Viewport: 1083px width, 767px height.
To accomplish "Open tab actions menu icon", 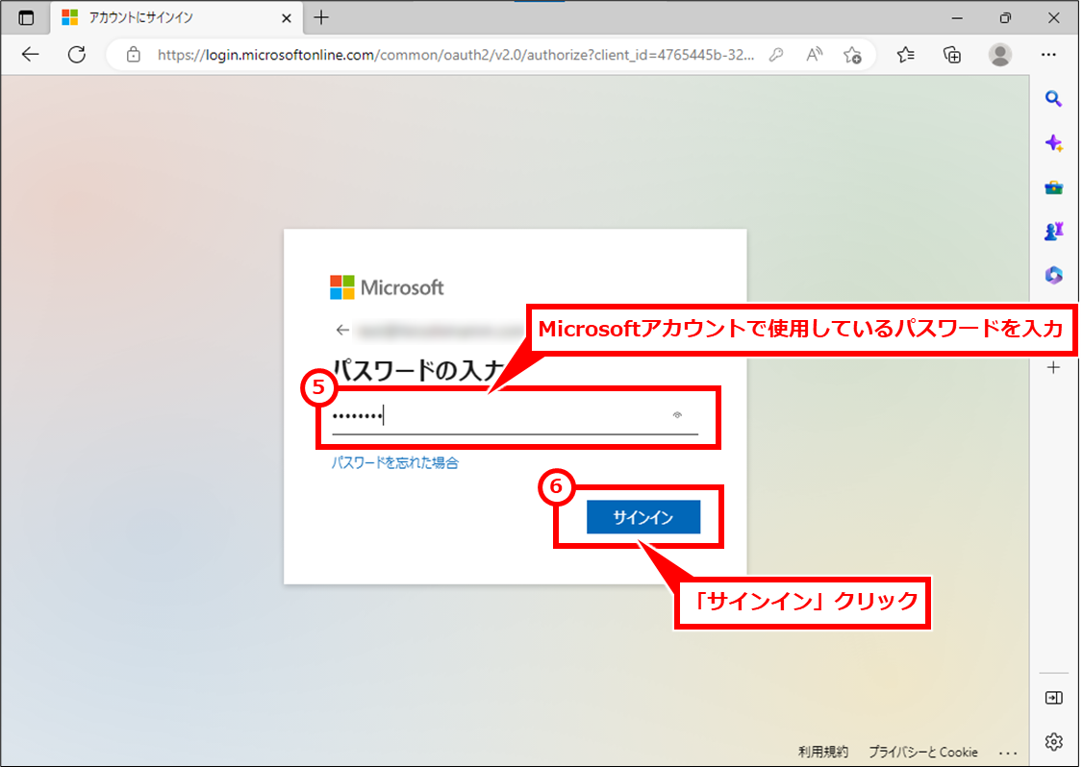I will (26, 18).
